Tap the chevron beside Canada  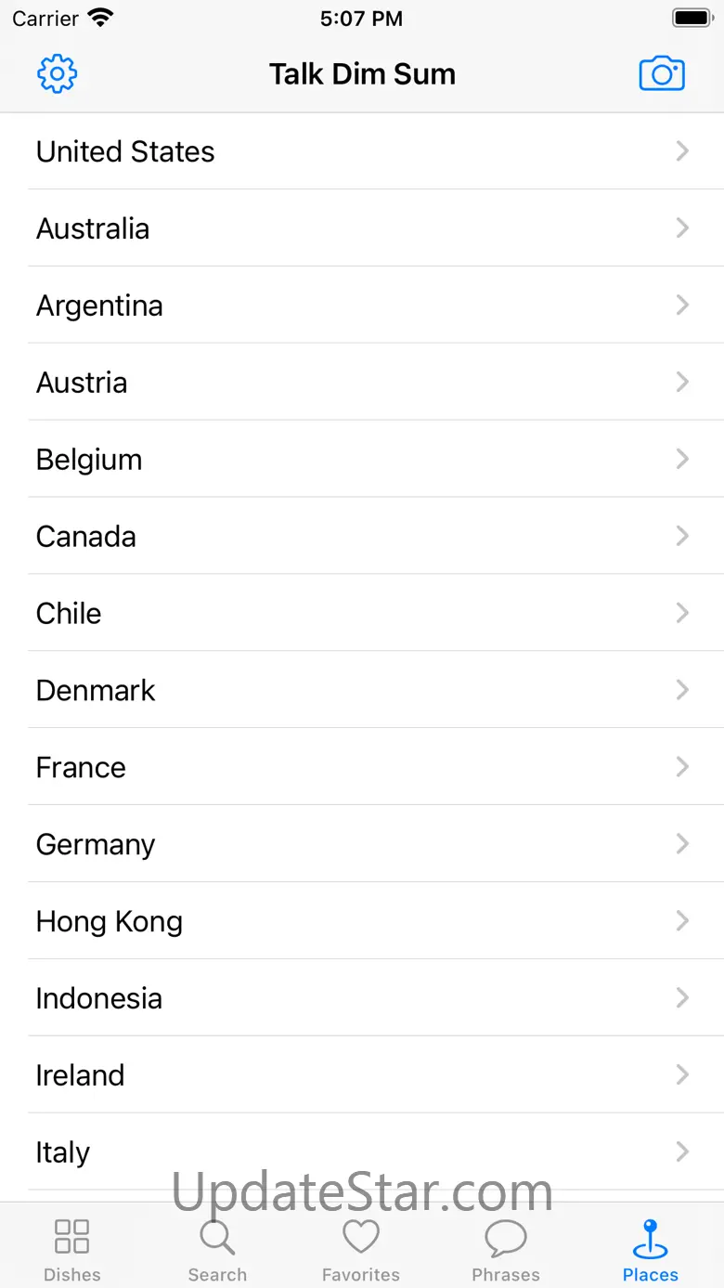[x=682, y=536]
